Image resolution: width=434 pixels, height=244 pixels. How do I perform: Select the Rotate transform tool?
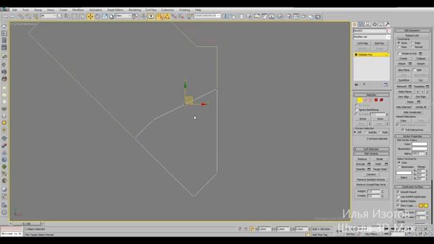click(x=98, y=16)
